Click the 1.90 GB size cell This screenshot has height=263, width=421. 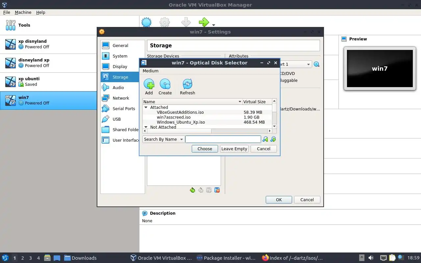coord(252,117)
